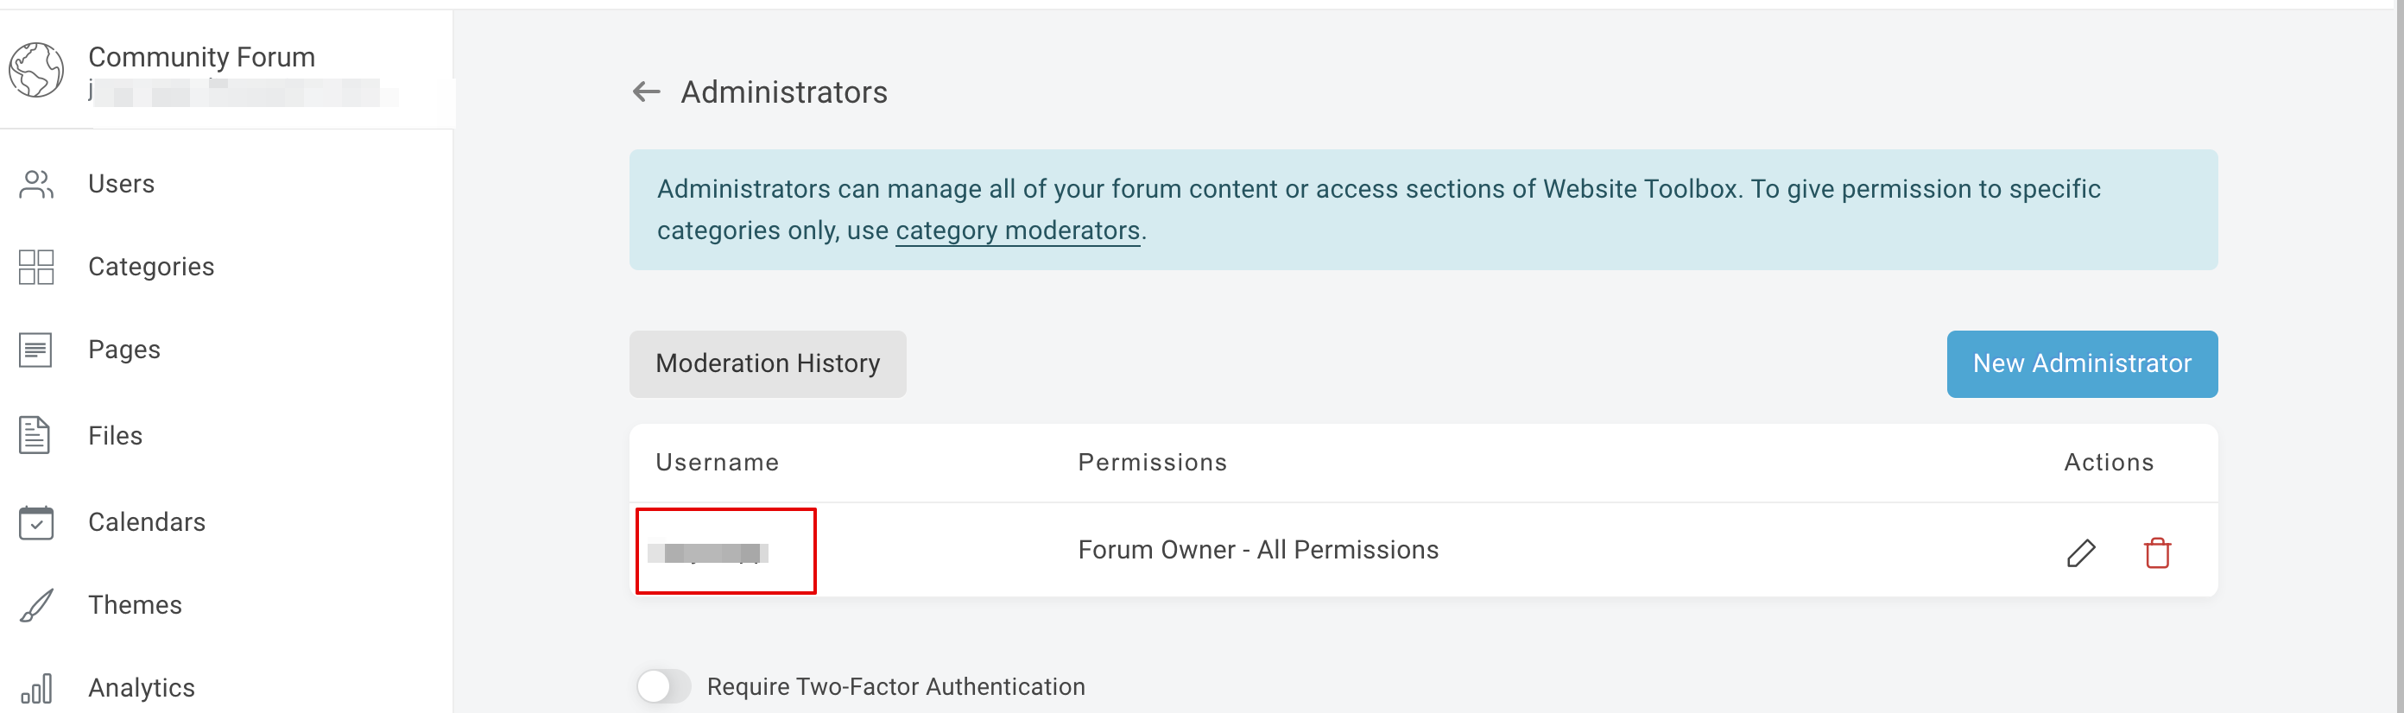Screen dimensions: 2404x713
Task: Click the Analytics bar chart icon
Action: tap(36, 689)
